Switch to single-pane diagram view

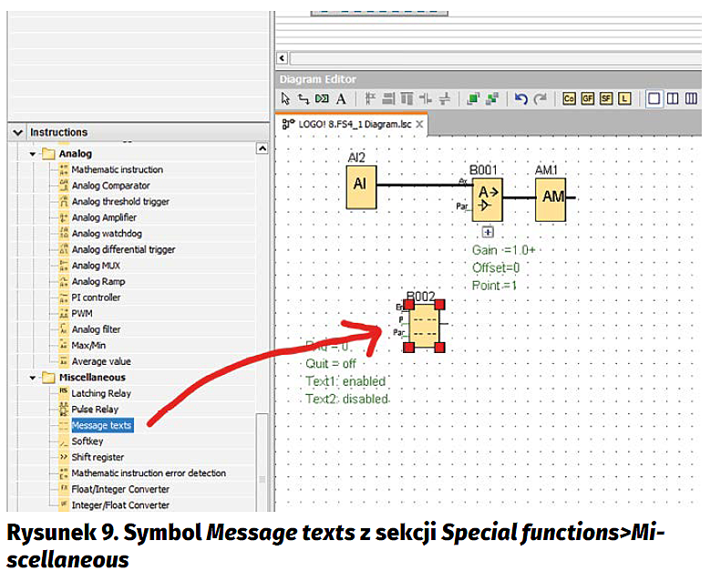pyautogui.click(x=654, y=99)
